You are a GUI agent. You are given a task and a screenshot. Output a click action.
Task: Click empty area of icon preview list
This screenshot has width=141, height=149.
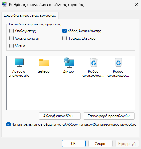point(70,94)
